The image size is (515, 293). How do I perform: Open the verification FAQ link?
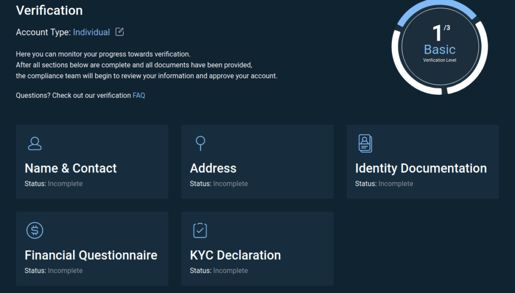(139, 95)
